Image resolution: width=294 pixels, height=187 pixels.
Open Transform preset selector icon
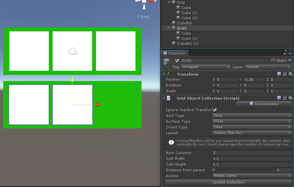(x=285, y=74)
